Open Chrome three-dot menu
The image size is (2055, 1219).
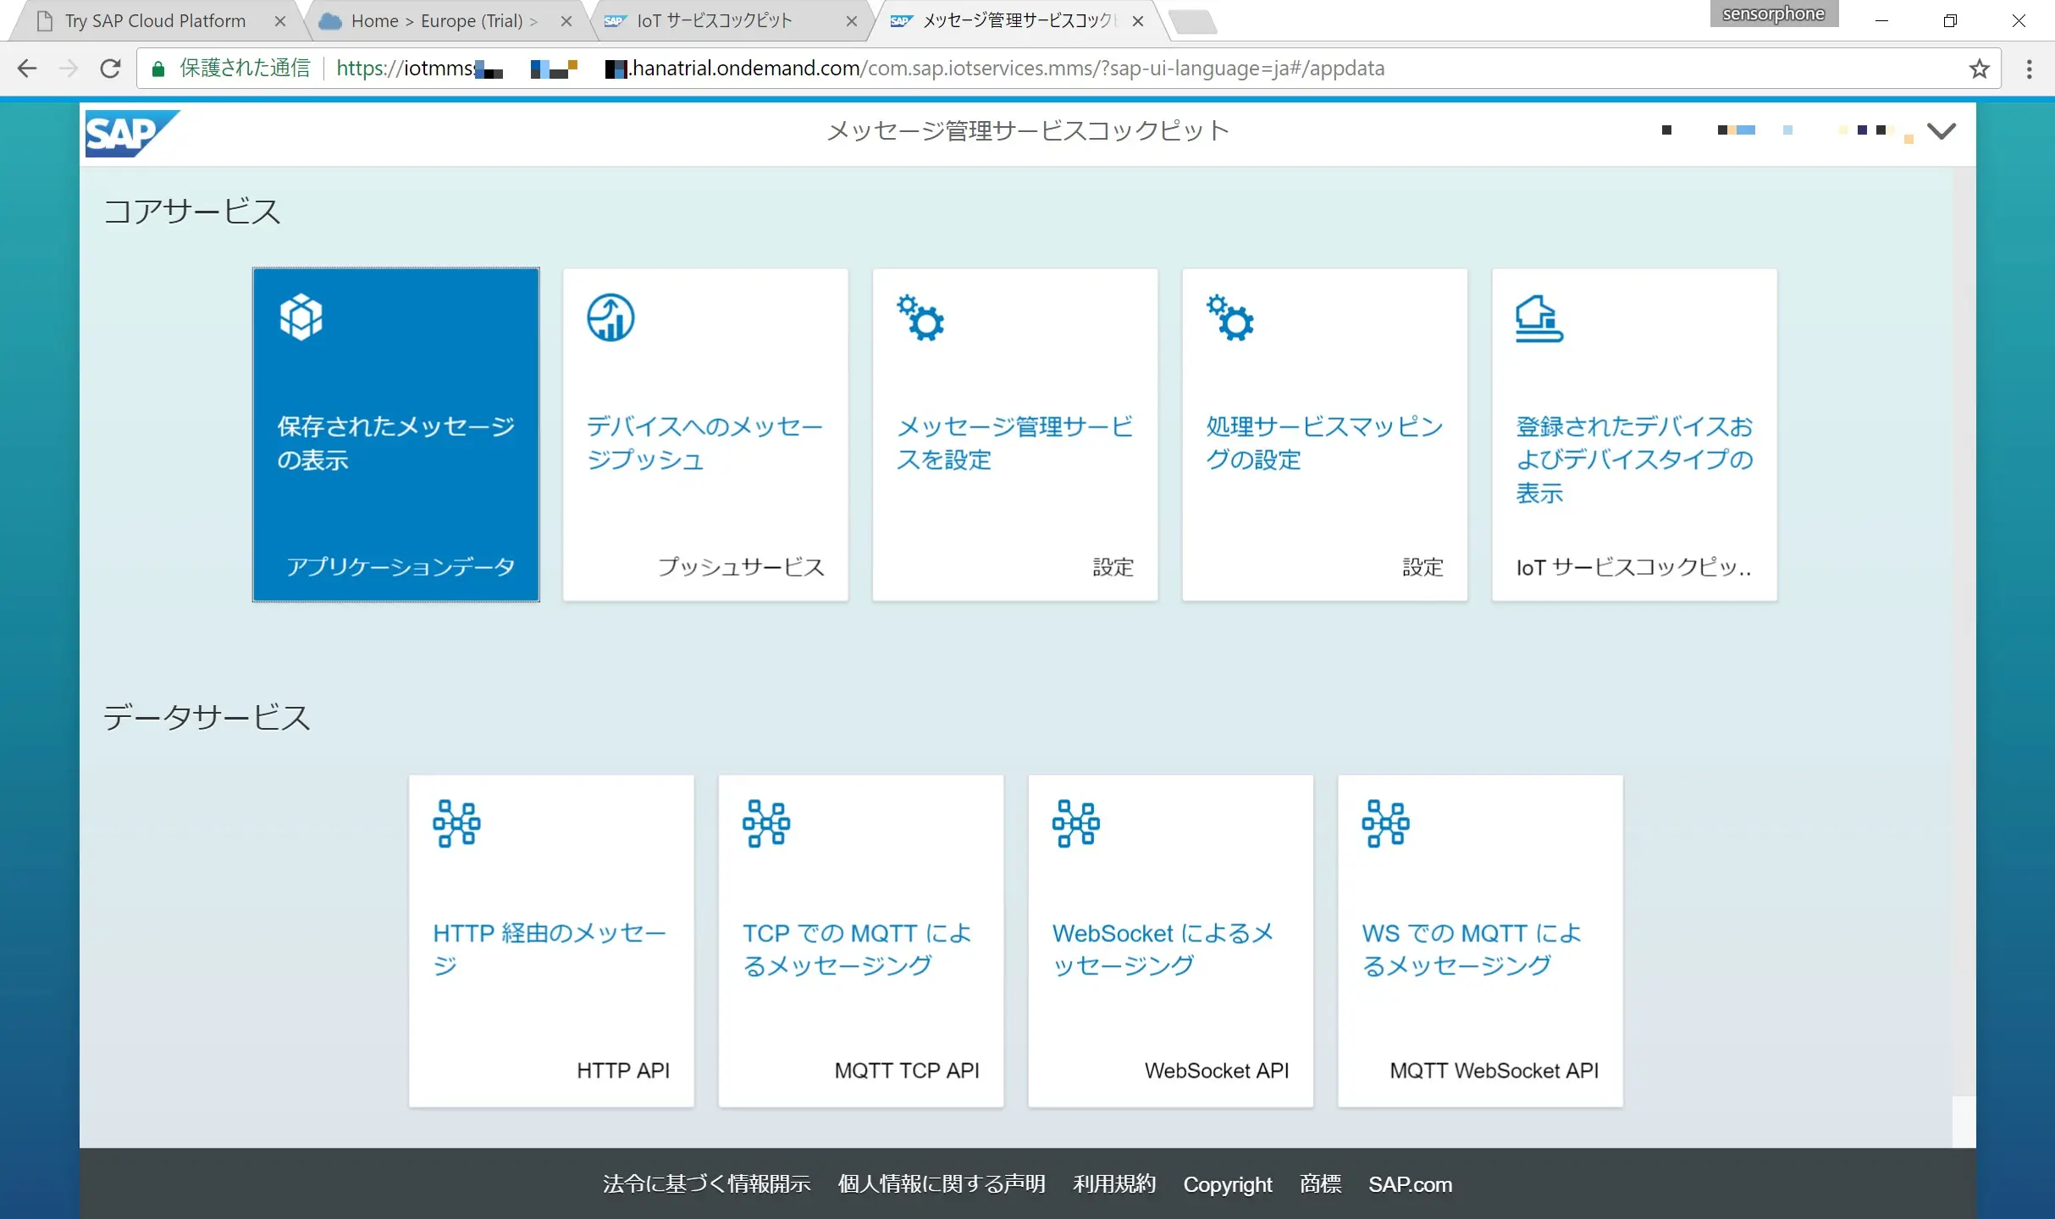(x=2029, y=69)
